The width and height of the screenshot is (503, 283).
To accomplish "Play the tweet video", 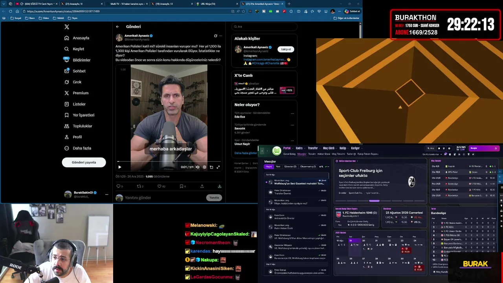I will tap(120, 167).
